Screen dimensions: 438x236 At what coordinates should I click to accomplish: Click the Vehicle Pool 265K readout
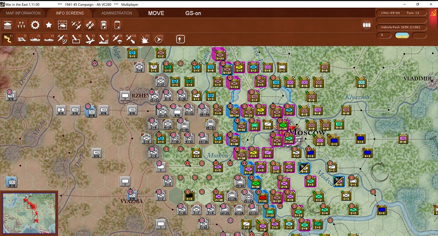[401, 27]
